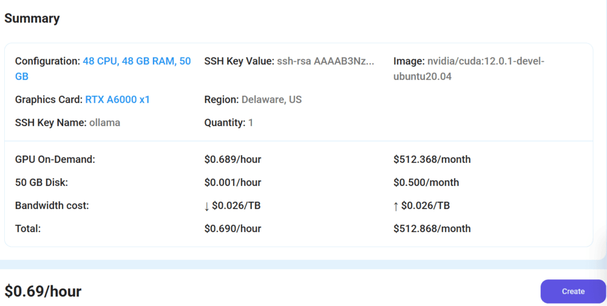Select the total hourly price $0.690/hour
The image size is (607, 306).
coord(232,228)
